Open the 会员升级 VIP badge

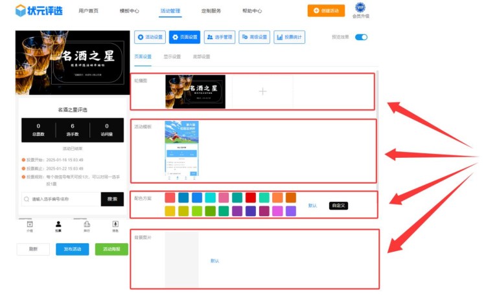360,10
